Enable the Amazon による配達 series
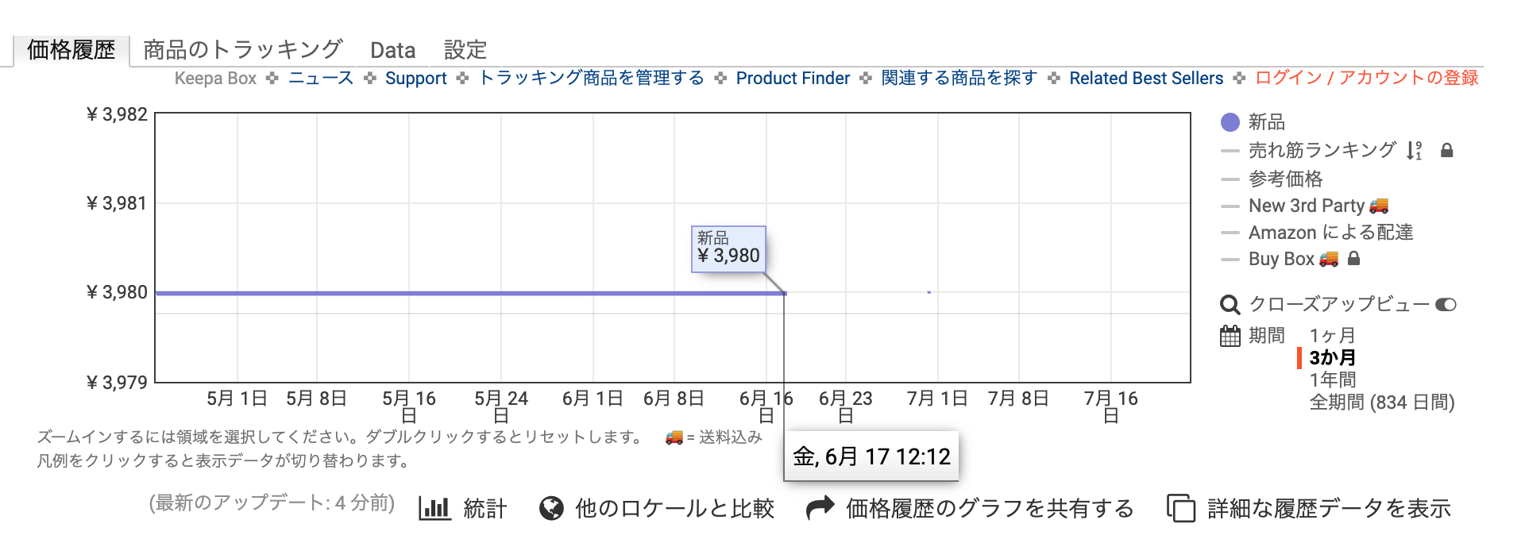The width and height of the screenshot is (1525, 543). 1330,233
